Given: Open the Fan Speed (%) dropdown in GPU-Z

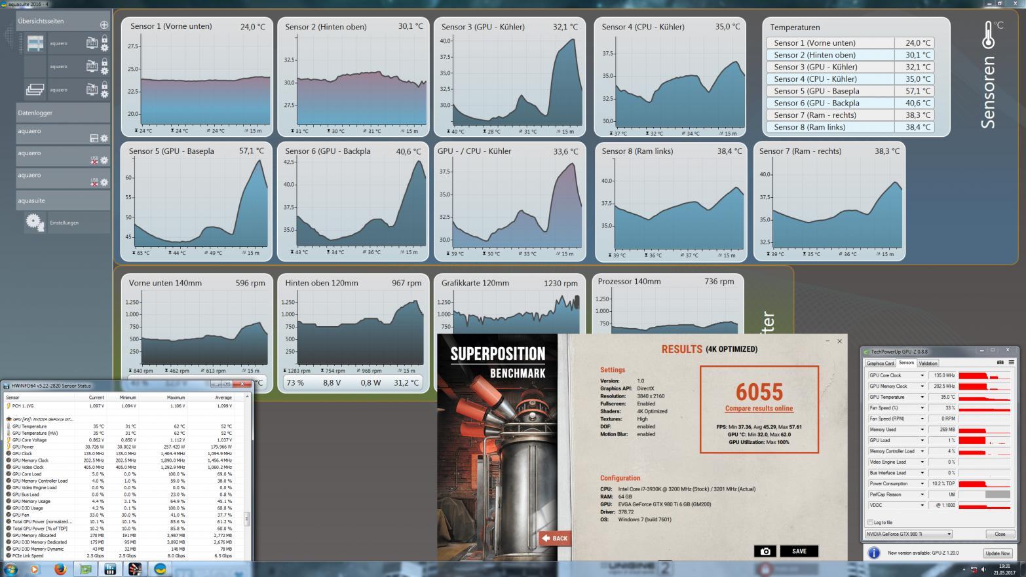Looking at the screenshot, I should tap(922, 408).
